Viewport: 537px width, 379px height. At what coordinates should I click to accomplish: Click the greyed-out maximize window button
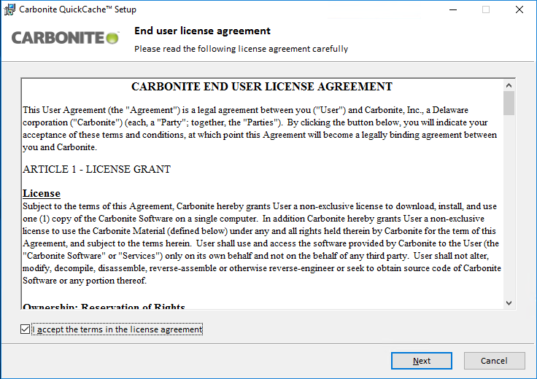click(486, 10)
